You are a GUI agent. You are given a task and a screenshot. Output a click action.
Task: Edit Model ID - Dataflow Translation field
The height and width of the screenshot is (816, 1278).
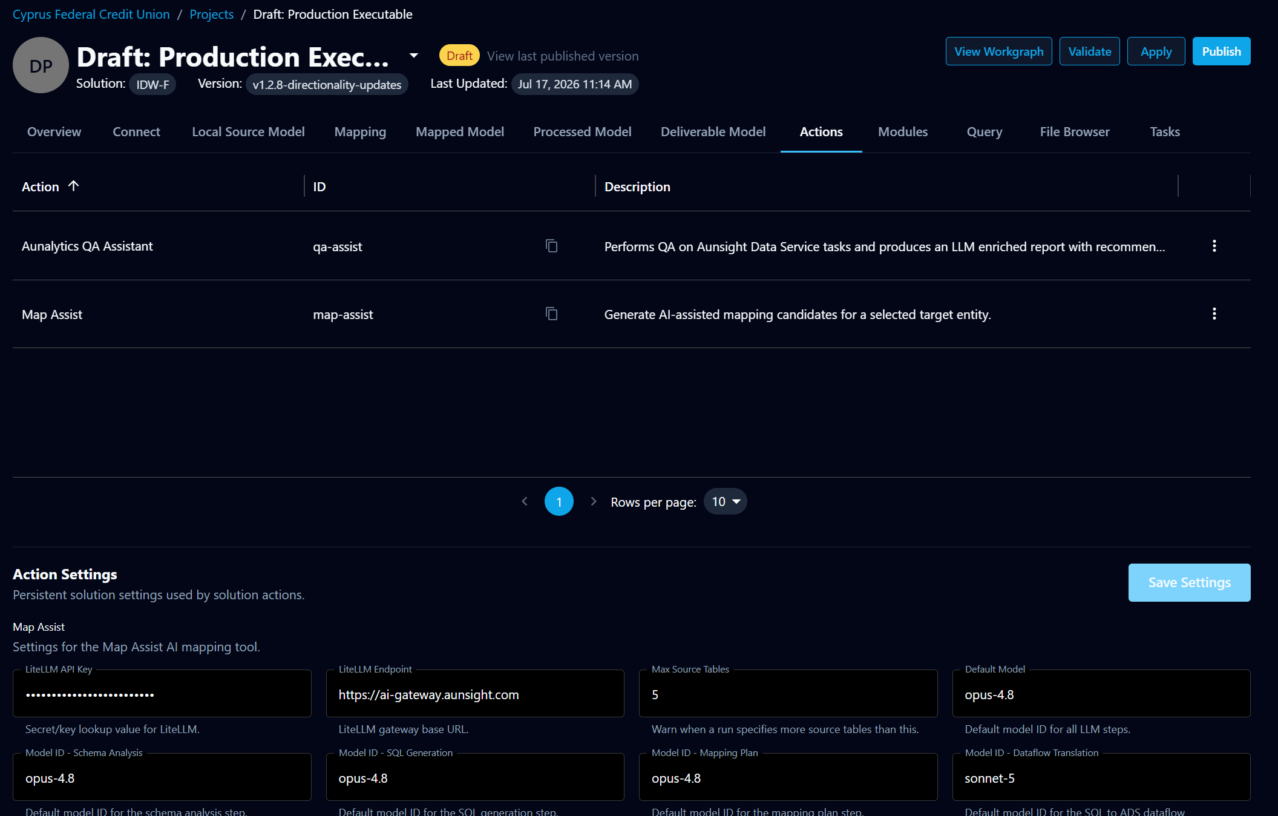1101,777
